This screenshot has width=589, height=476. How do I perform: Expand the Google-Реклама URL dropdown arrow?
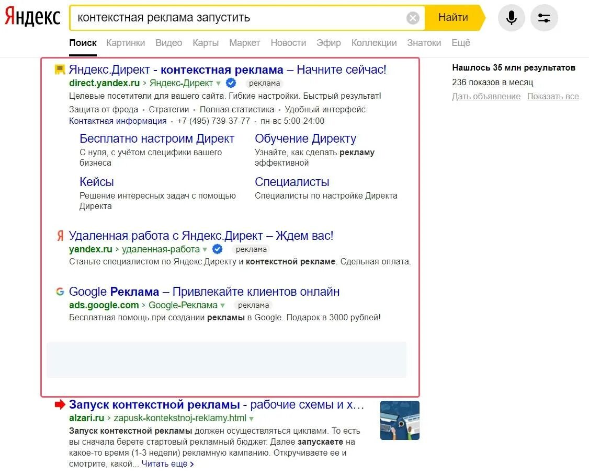(x=222, y=305)
